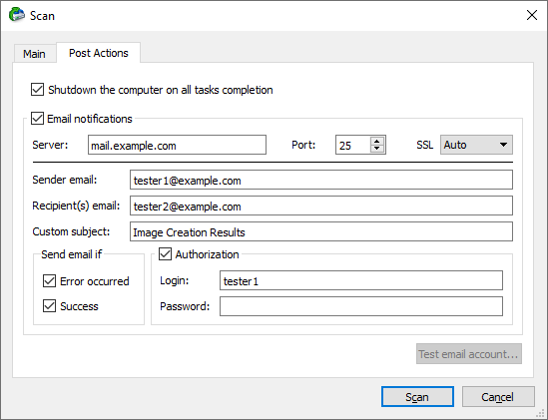The height and width of the screenshot is (420, 548).
Task: Click the Scan button
Action: click(417, 397)
